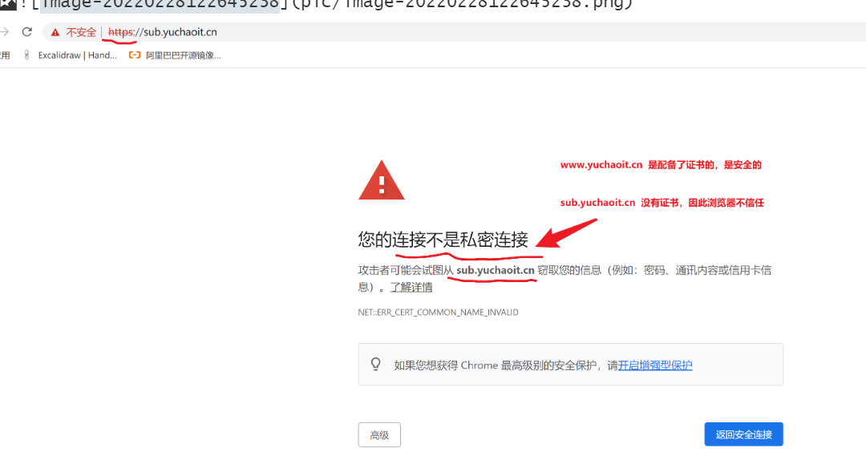Click the forward navigation arrow
This screenshot has height=472, width=866.
click(4, 32)
